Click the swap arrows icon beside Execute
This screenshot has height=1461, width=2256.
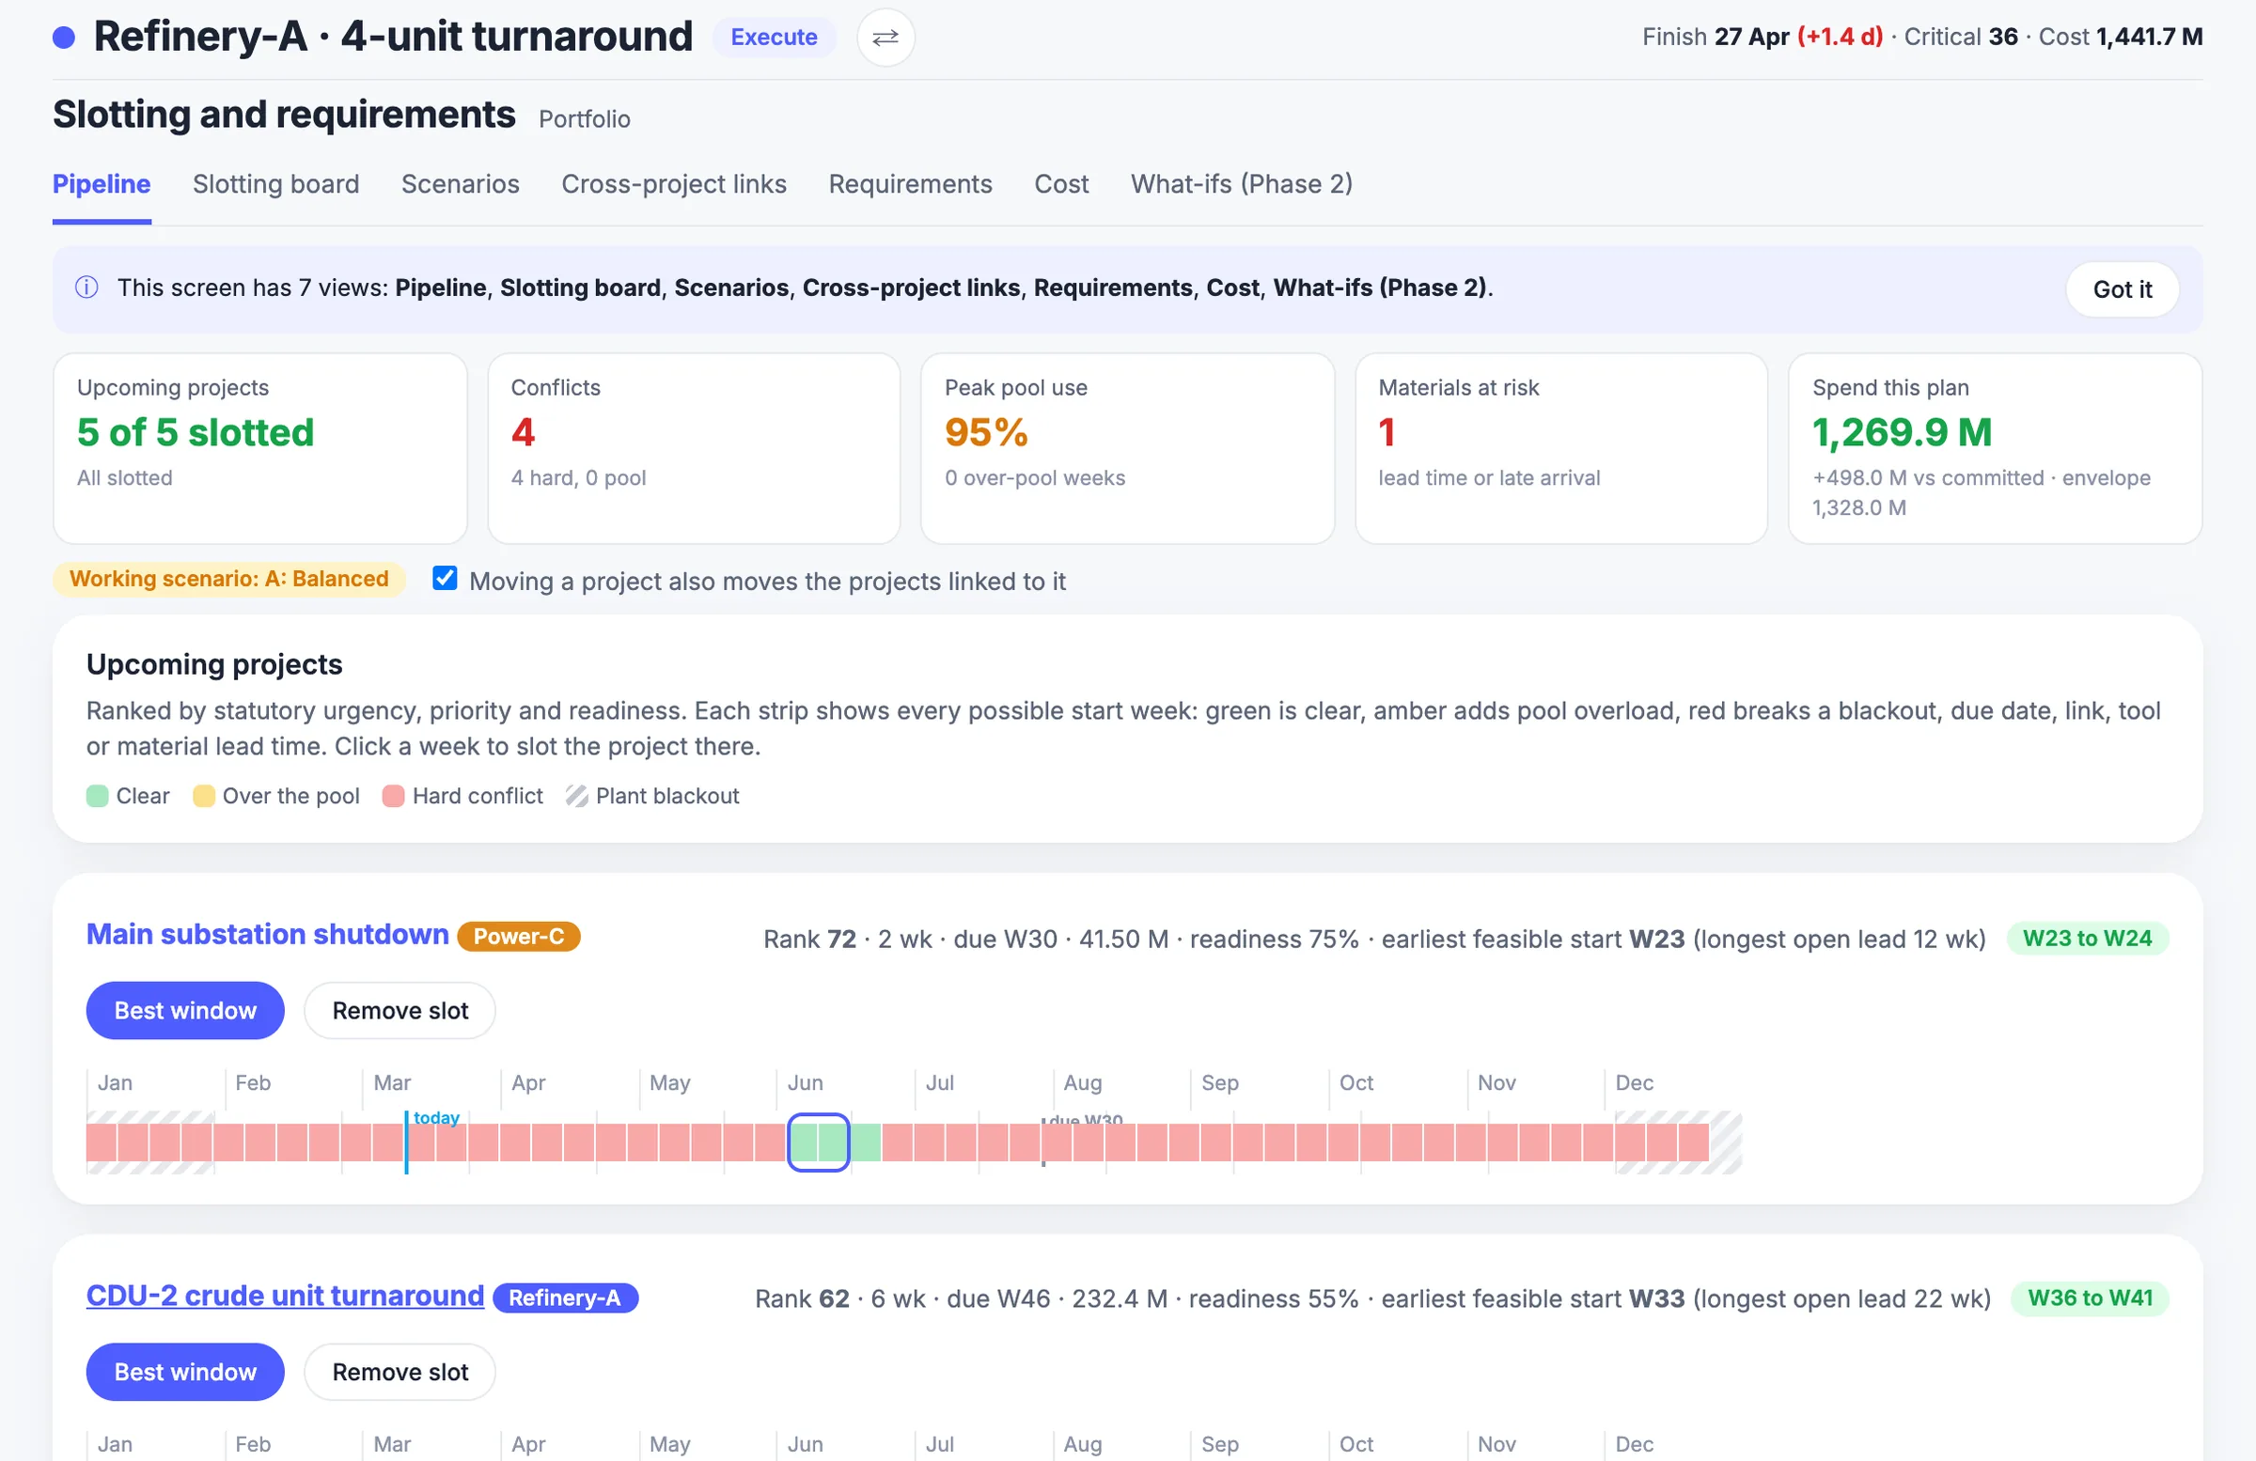tap(885, 37)
